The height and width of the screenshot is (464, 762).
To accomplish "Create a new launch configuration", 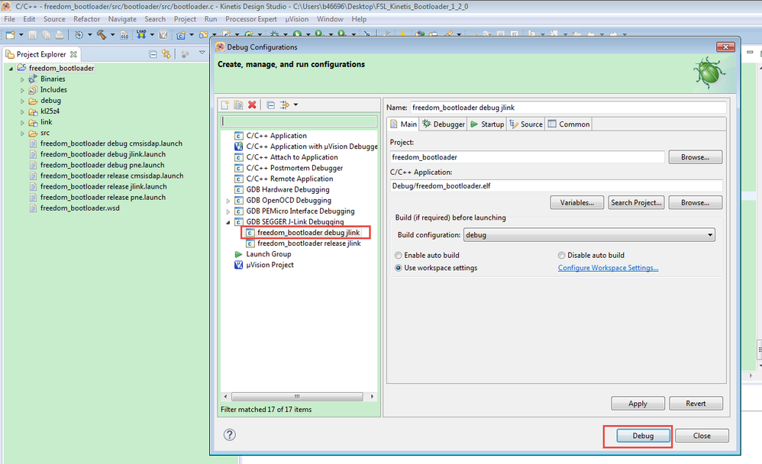I will tap(225, 105).
